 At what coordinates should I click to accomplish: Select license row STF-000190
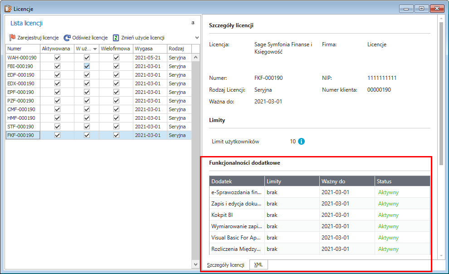tap(98, 126)
